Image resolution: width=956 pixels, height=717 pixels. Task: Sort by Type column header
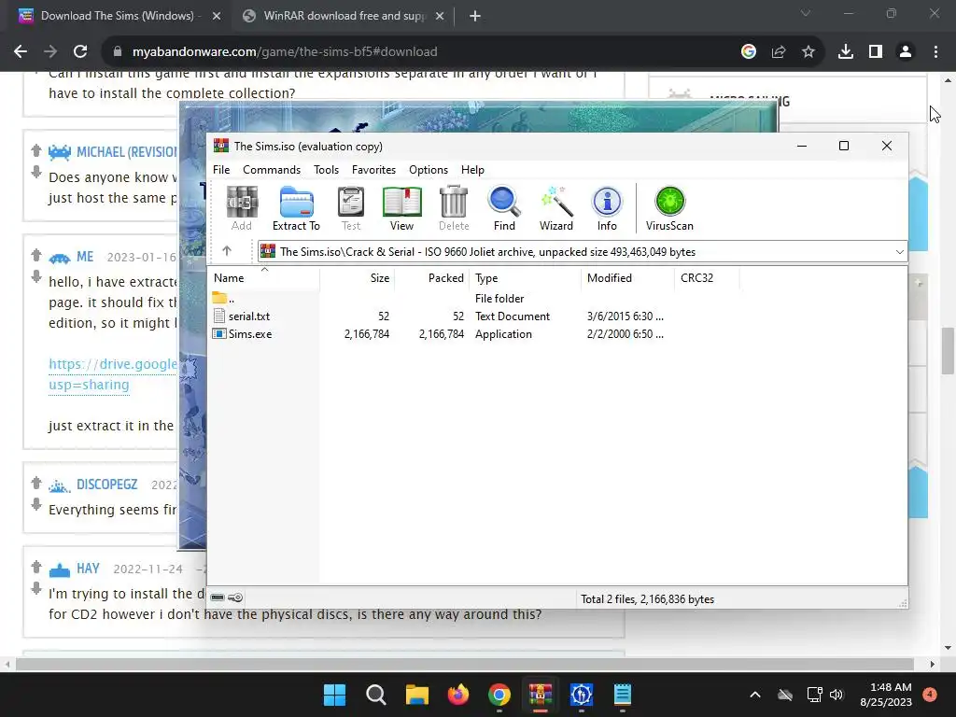pyautogui.click(x=525, y=278)
